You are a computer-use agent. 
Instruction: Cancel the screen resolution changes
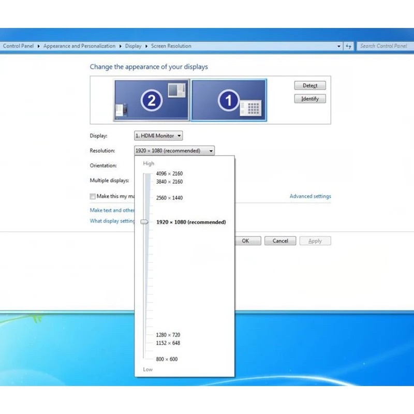(280, 241)
